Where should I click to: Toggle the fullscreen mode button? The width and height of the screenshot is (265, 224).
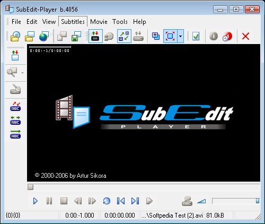click(x=170, y=36)
